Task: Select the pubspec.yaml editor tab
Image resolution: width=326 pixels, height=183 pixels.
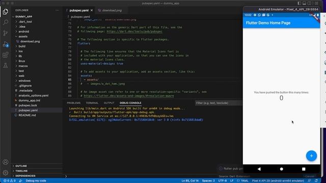Action: coord(79,10)
